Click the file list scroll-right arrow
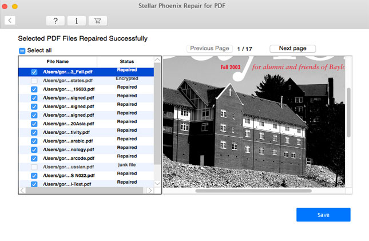This screenshot has height=241, width=369. [150, 191]
